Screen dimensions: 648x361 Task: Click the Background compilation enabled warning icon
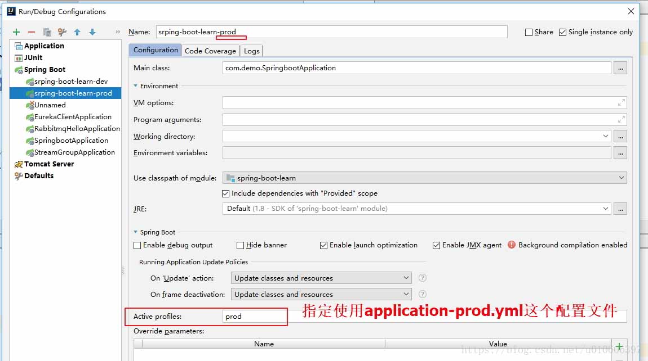click(511, 245)
